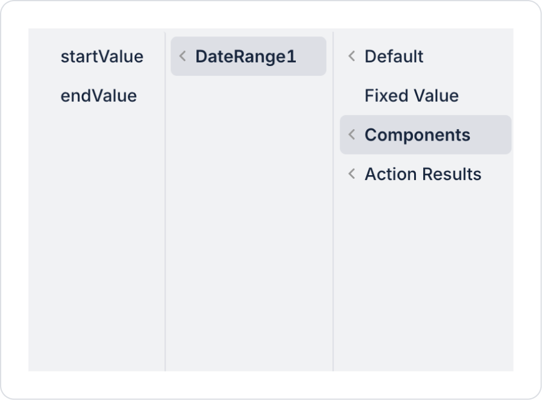Click the highlighted Components row

[x=425, y=135]
